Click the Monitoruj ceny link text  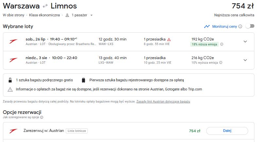tap(225, 26)
